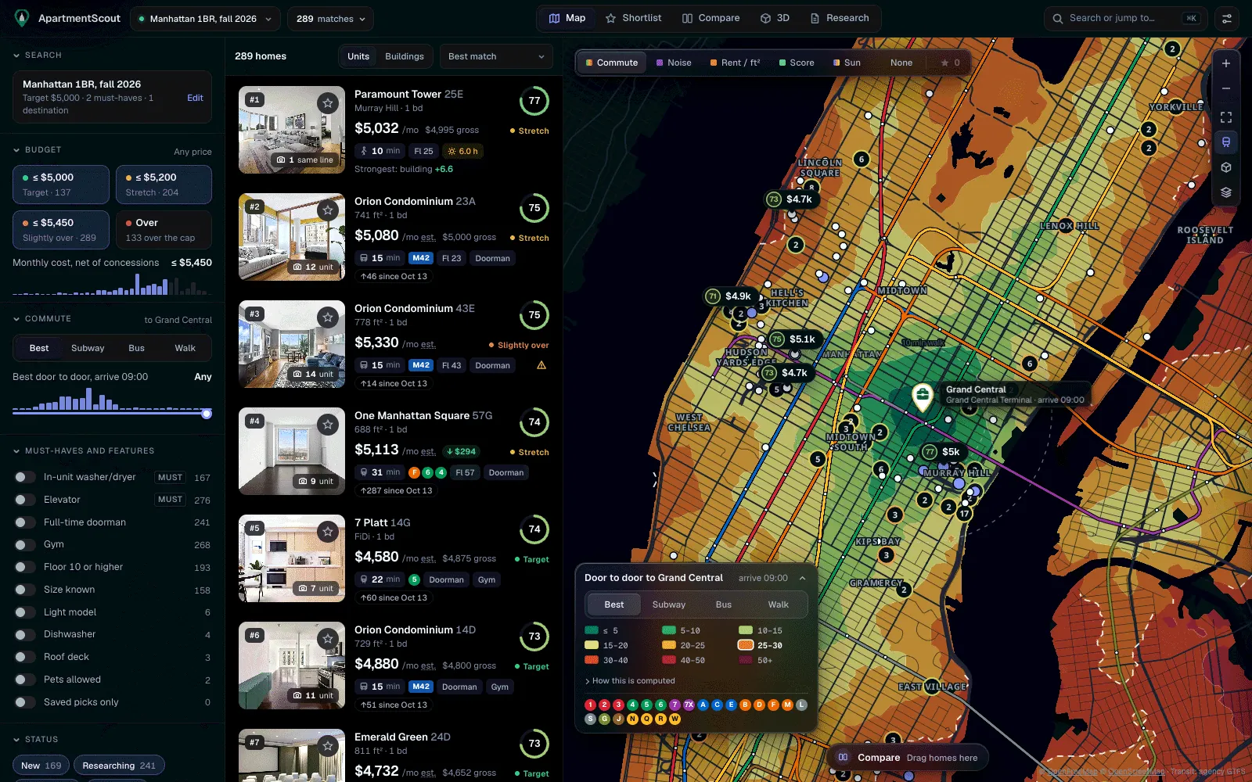The width and height of the screenshot is (1252, 782).
Task: Zoom out the map with minus button
Action: tap(1226, 88)
